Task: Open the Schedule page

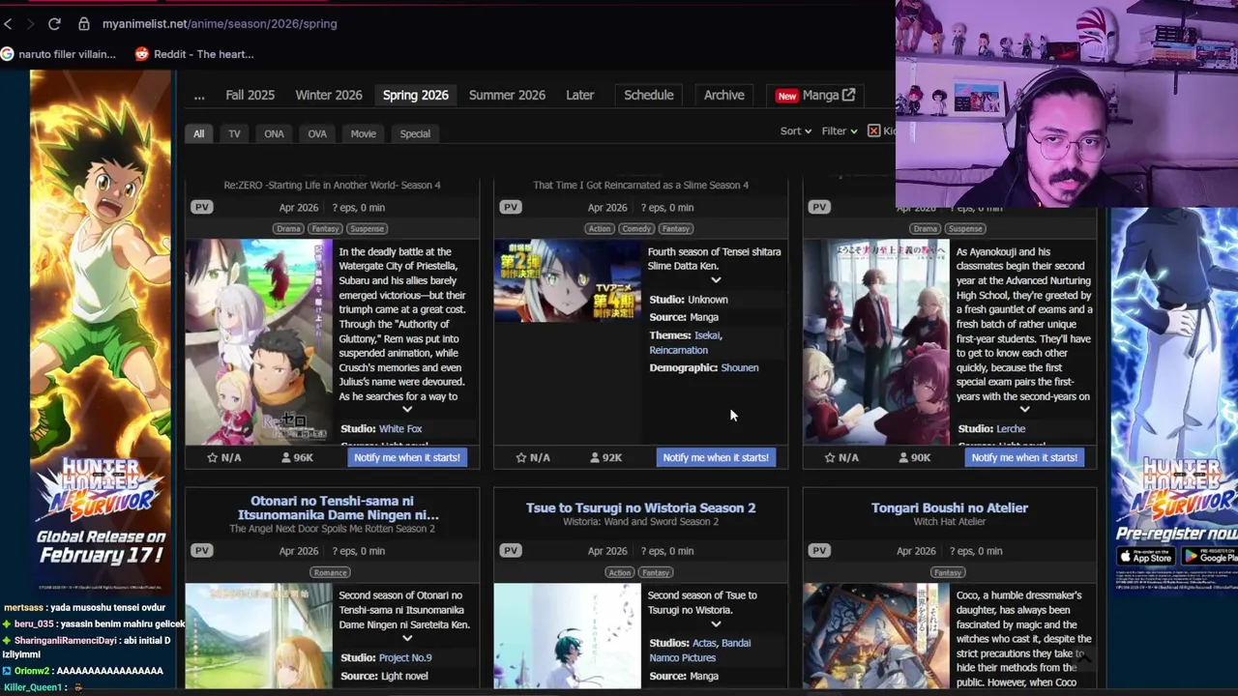Action: (x=648, y=96)
